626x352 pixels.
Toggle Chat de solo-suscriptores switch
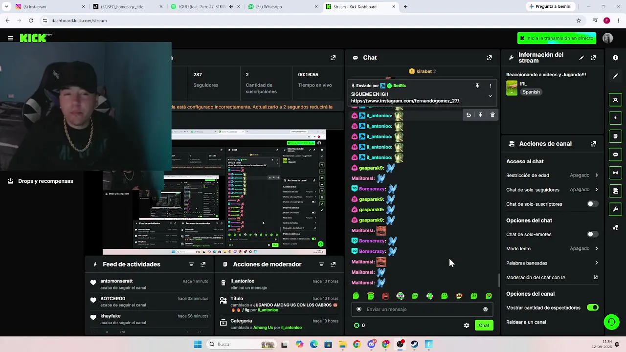point(592,204)
